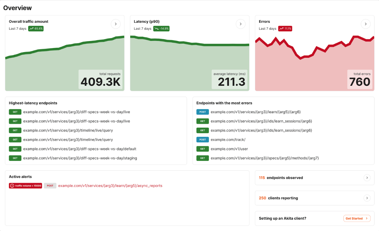Click the traffic volume < 15000 alert badge
The image size is (379, 231).
25,185
